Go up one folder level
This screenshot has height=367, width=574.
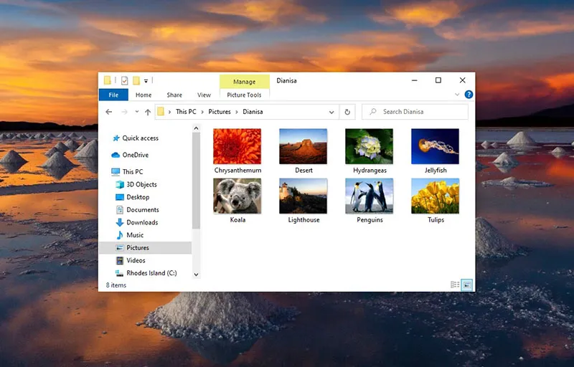pos(148,112)
